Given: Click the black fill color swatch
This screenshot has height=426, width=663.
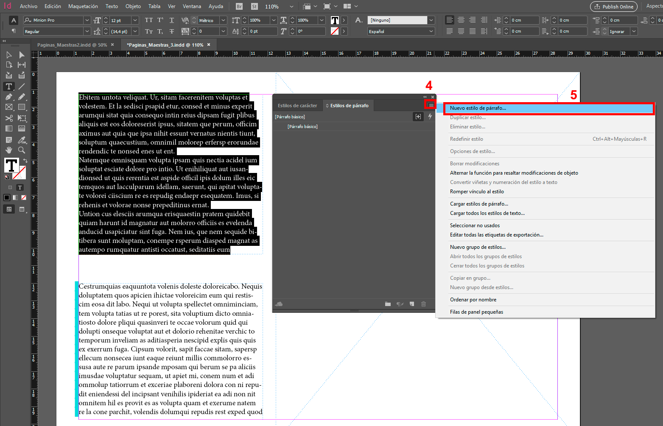Looking at the screenshot, I should click(7, 197).
